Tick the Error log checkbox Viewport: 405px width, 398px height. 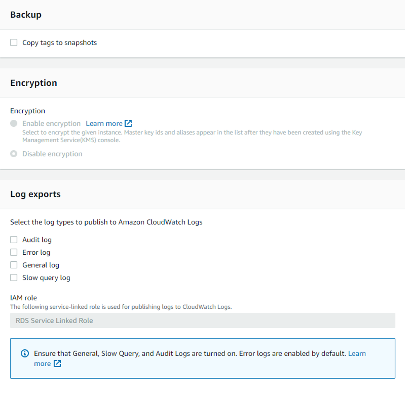pyautogui.click(x=14, y=252)
